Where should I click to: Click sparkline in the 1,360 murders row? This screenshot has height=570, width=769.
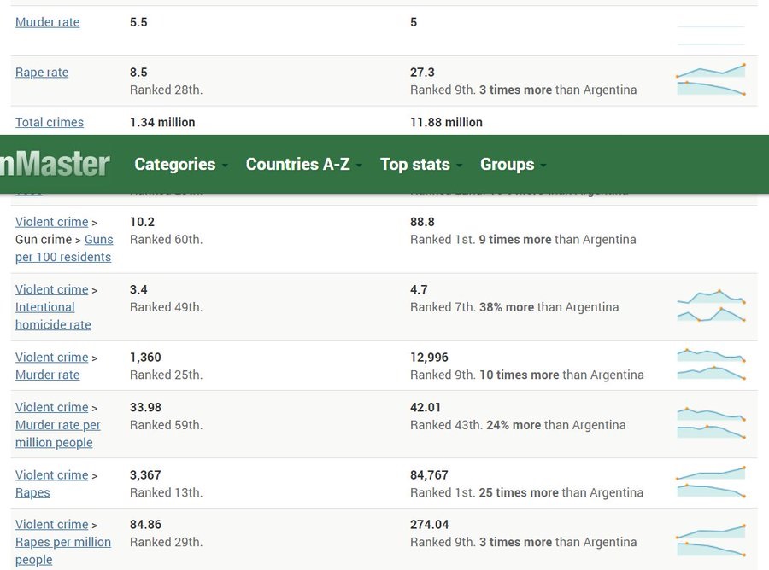[711, 364]
